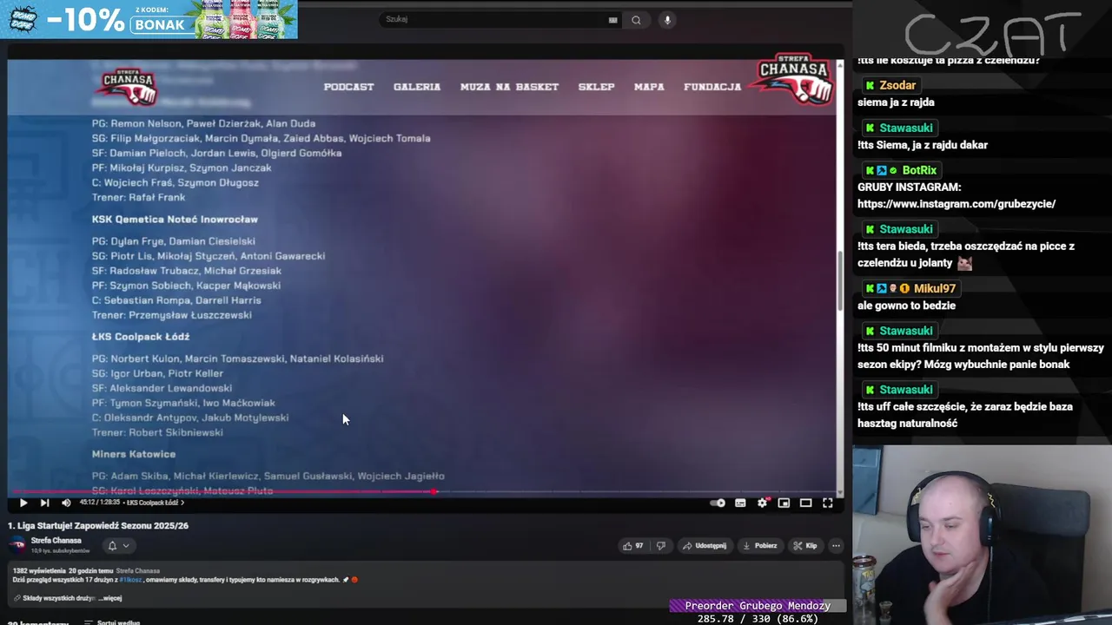Click PG: Dylan Frye, Damian Ciesielski line

coord(174,241)
